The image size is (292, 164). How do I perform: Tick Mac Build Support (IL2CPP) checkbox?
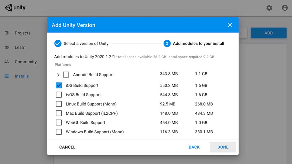point(59,113)
